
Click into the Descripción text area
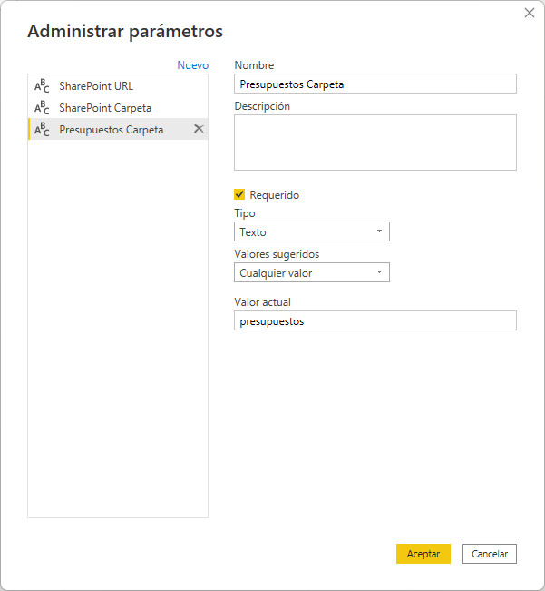coord(375,143)
